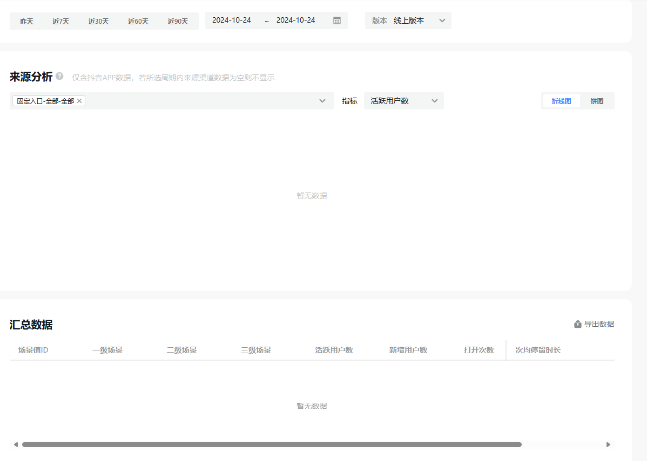Switch chart to 饼图 view
This screenshot has height=461, width=647.
coord(597,101)
